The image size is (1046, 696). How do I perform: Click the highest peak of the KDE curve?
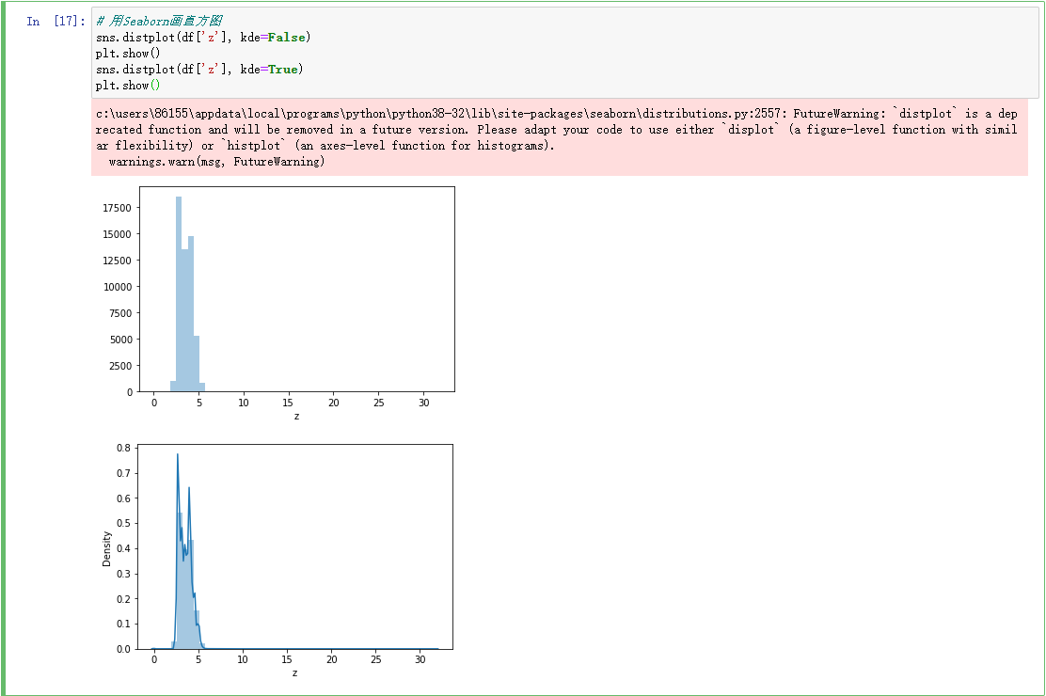tap(178, 455)
